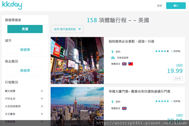The width and height of the screenshot is (189, 126).
Task: Open the 商品類別 請選擇 selector
Action: tap(25, 71)
